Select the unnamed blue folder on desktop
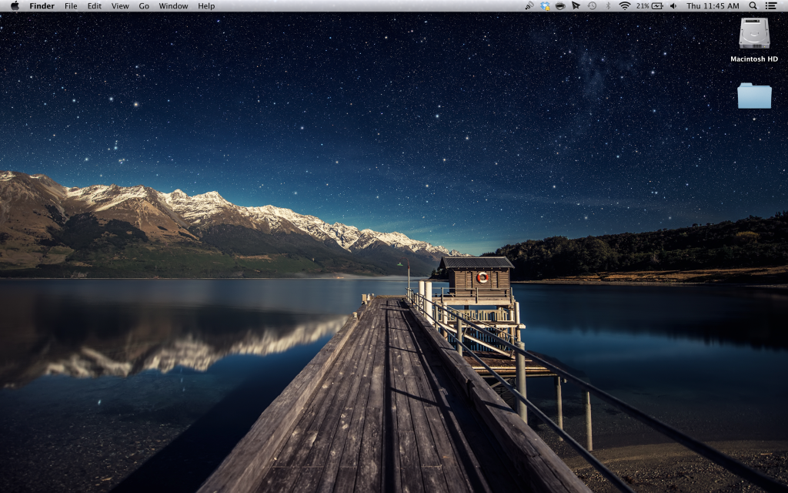 click(x=754, y=96)
